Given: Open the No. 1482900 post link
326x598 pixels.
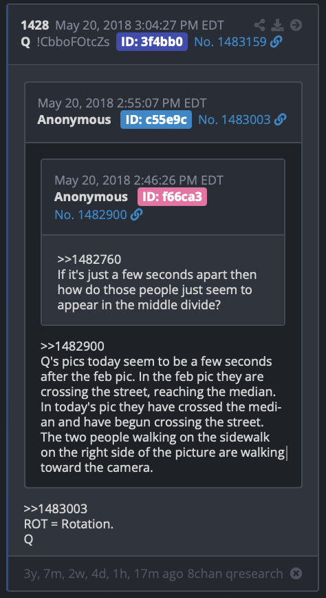Looking at the screenshot, I should [x=91, y=215].
